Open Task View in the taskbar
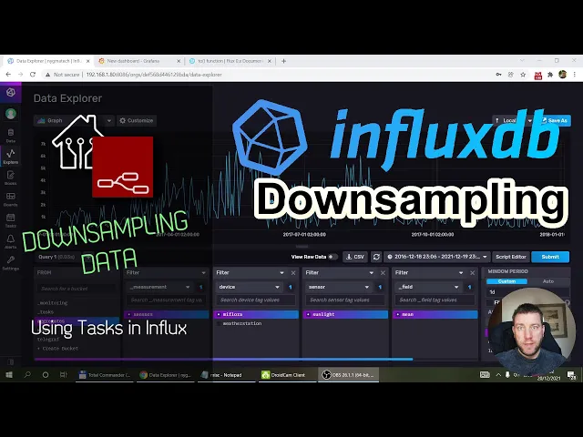The height and width of the screenshot is (437, 583). (63, 374)
